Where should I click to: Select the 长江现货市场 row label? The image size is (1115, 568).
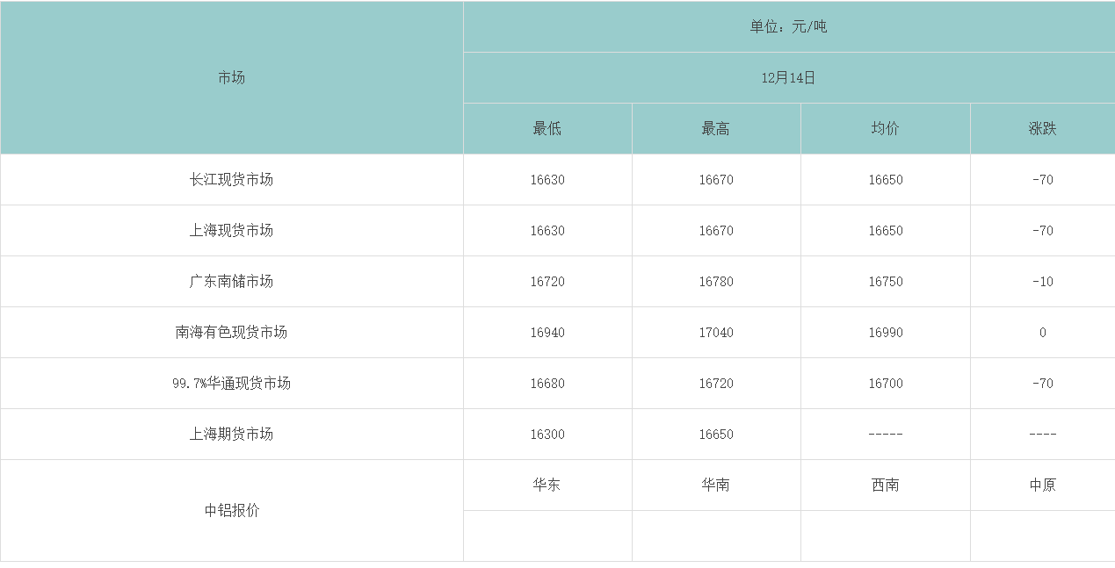230,178
